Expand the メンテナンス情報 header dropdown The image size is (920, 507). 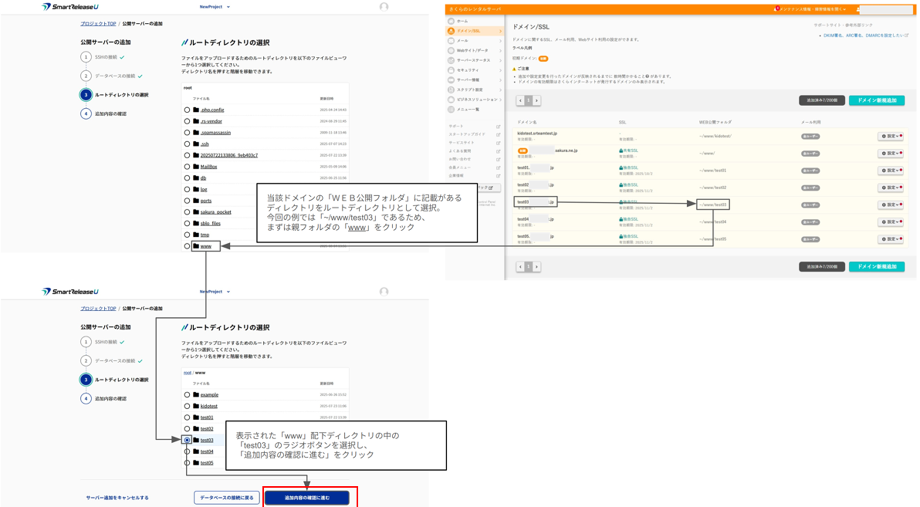(x=845, y=9)
